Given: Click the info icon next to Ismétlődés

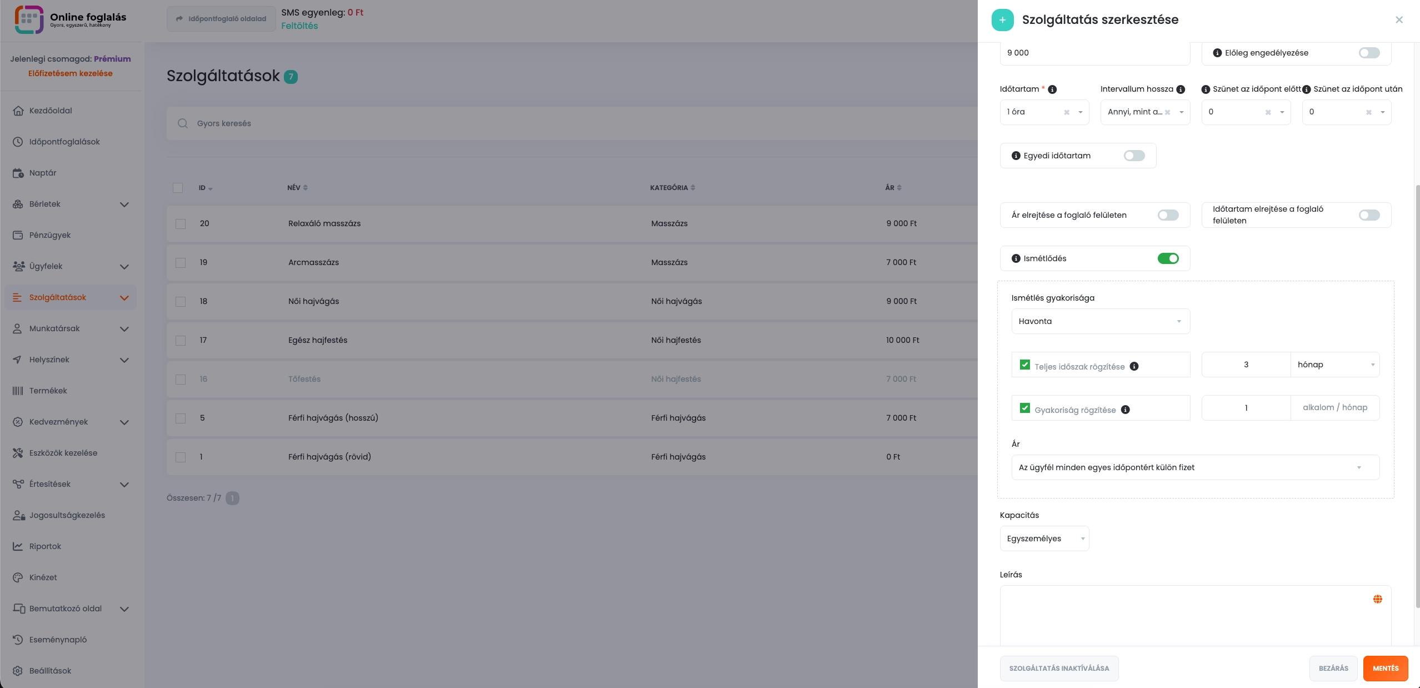Looking at the screenshot, I should pyautogui.click(x=1016, y=258).
